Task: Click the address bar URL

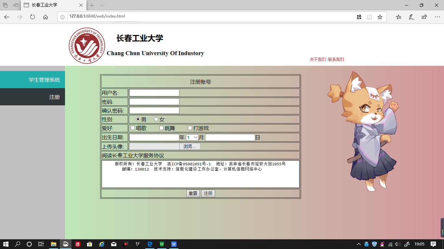Action: click(97, 16)
